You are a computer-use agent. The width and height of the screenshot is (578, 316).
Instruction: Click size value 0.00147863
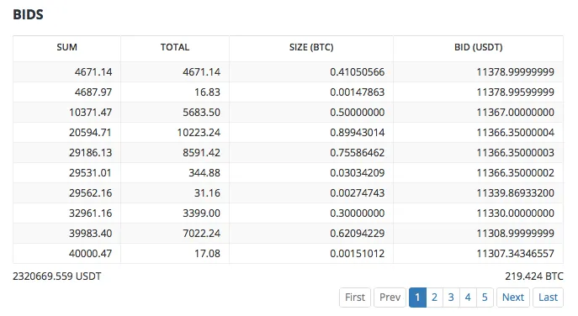pyautogui.click(x=358, y=92)
